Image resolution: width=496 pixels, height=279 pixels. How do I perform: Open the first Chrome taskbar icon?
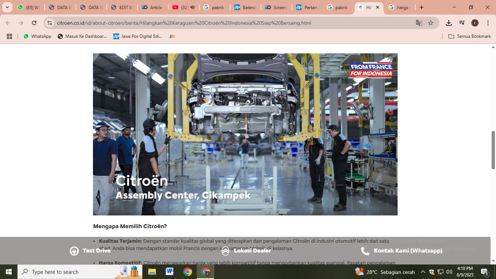187,272
